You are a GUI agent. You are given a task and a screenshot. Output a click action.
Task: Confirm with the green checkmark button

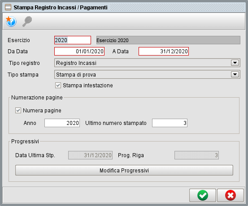tap(202, 195)
